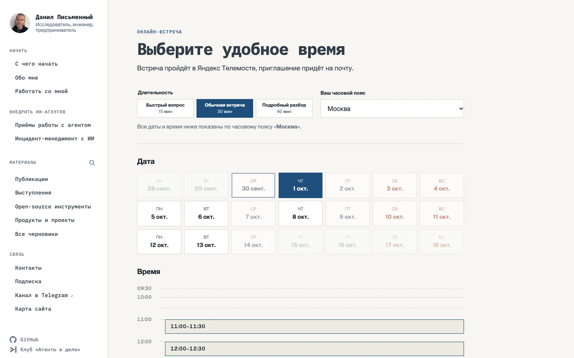Viewport: 574px width, 358px height.
Task: Open Работать со мной page
Action: [41, 91]
